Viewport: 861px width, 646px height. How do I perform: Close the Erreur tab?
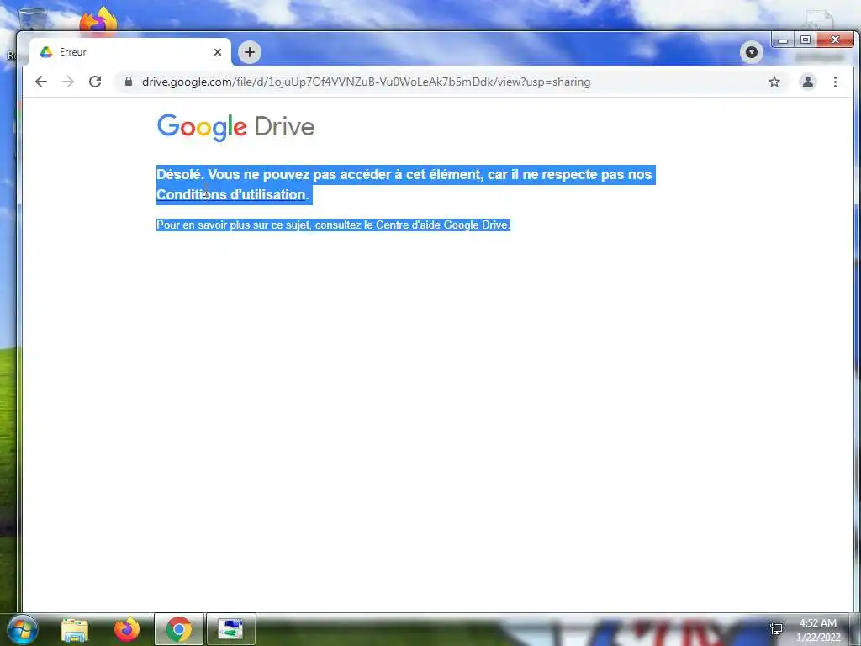pyautogui.click(x=218, y=52)
